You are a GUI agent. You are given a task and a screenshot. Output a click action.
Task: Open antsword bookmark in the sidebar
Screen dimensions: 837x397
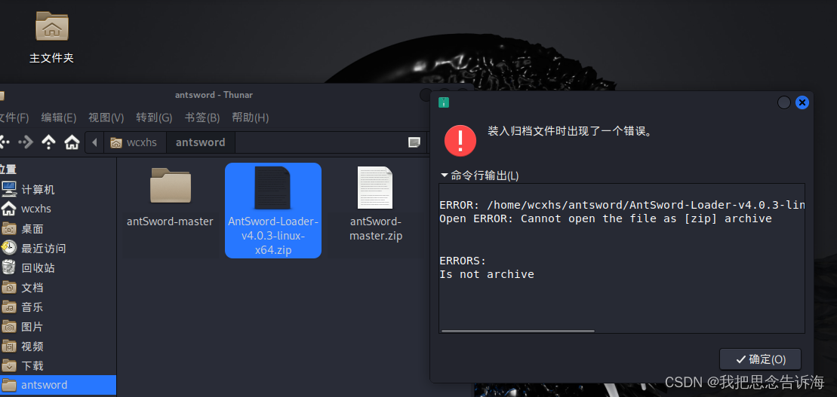point(58,385)
